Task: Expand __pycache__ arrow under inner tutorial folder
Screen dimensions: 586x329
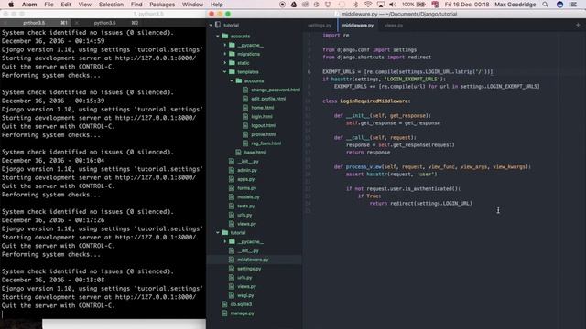Action: 225,241
